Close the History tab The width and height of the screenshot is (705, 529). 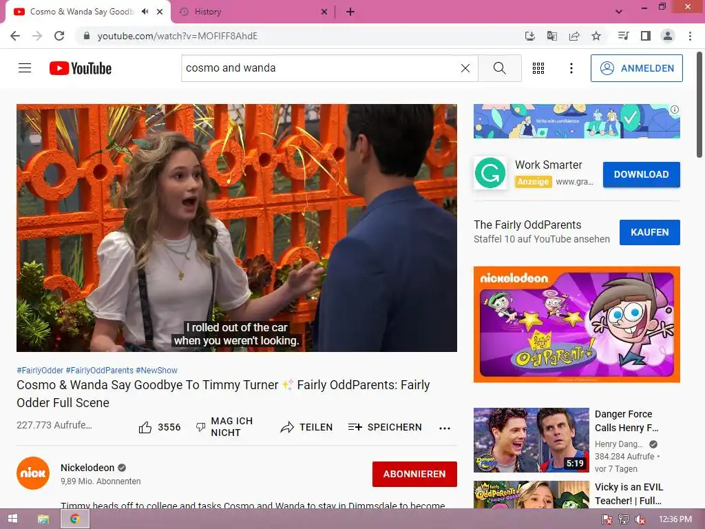[x=324, y=12]
